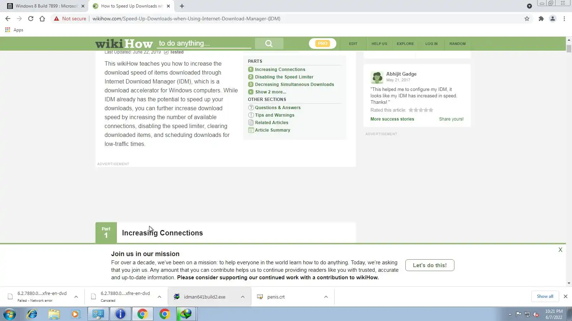
Task: Click the clock showing 10:21 PM
Action: coord(554,314)
